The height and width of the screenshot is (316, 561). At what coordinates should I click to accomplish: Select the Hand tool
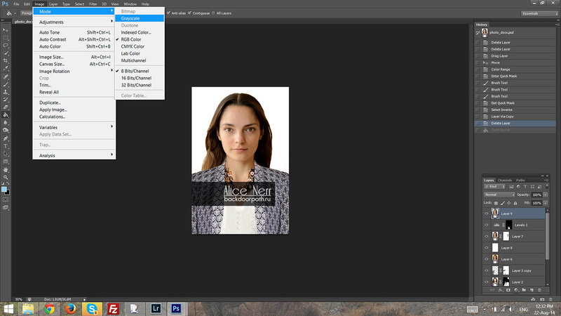[6, 169]
